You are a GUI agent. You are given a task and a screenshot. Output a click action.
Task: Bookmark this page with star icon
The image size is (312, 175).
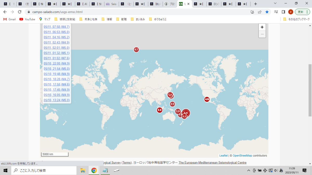tap(267, 12)
